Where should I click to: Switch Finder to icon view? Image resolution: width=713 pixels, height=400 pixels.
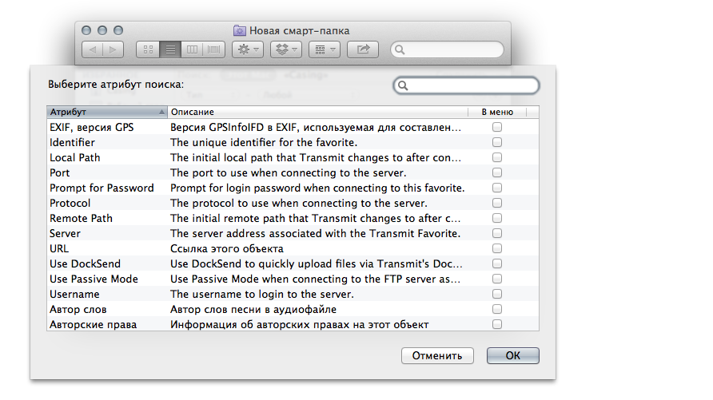coord(148,50)
